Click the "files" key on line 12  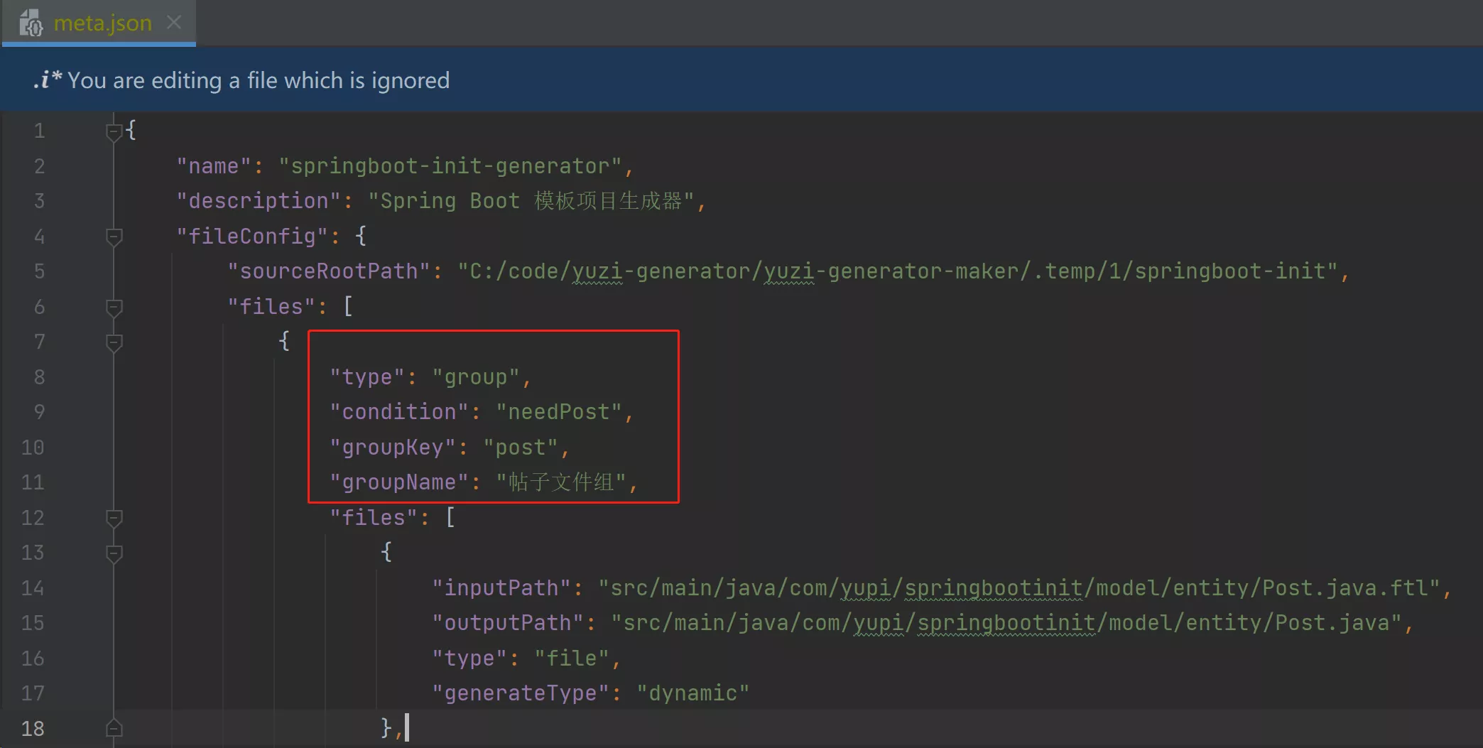point(374,518)
